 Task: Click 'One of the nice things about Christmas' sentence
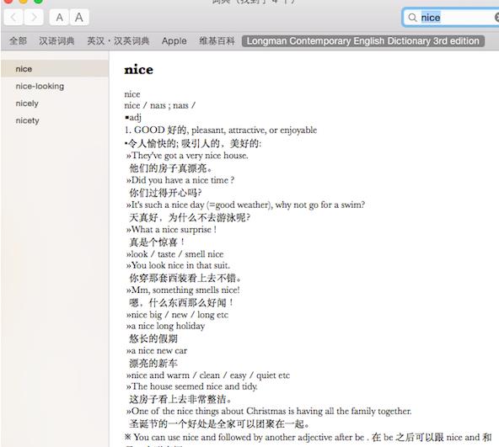pos(269,411)
